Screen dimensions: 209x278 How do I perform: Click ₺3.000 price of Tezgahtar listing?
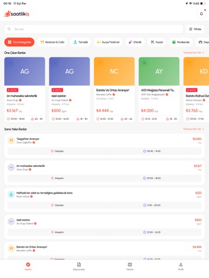(197, 139)
